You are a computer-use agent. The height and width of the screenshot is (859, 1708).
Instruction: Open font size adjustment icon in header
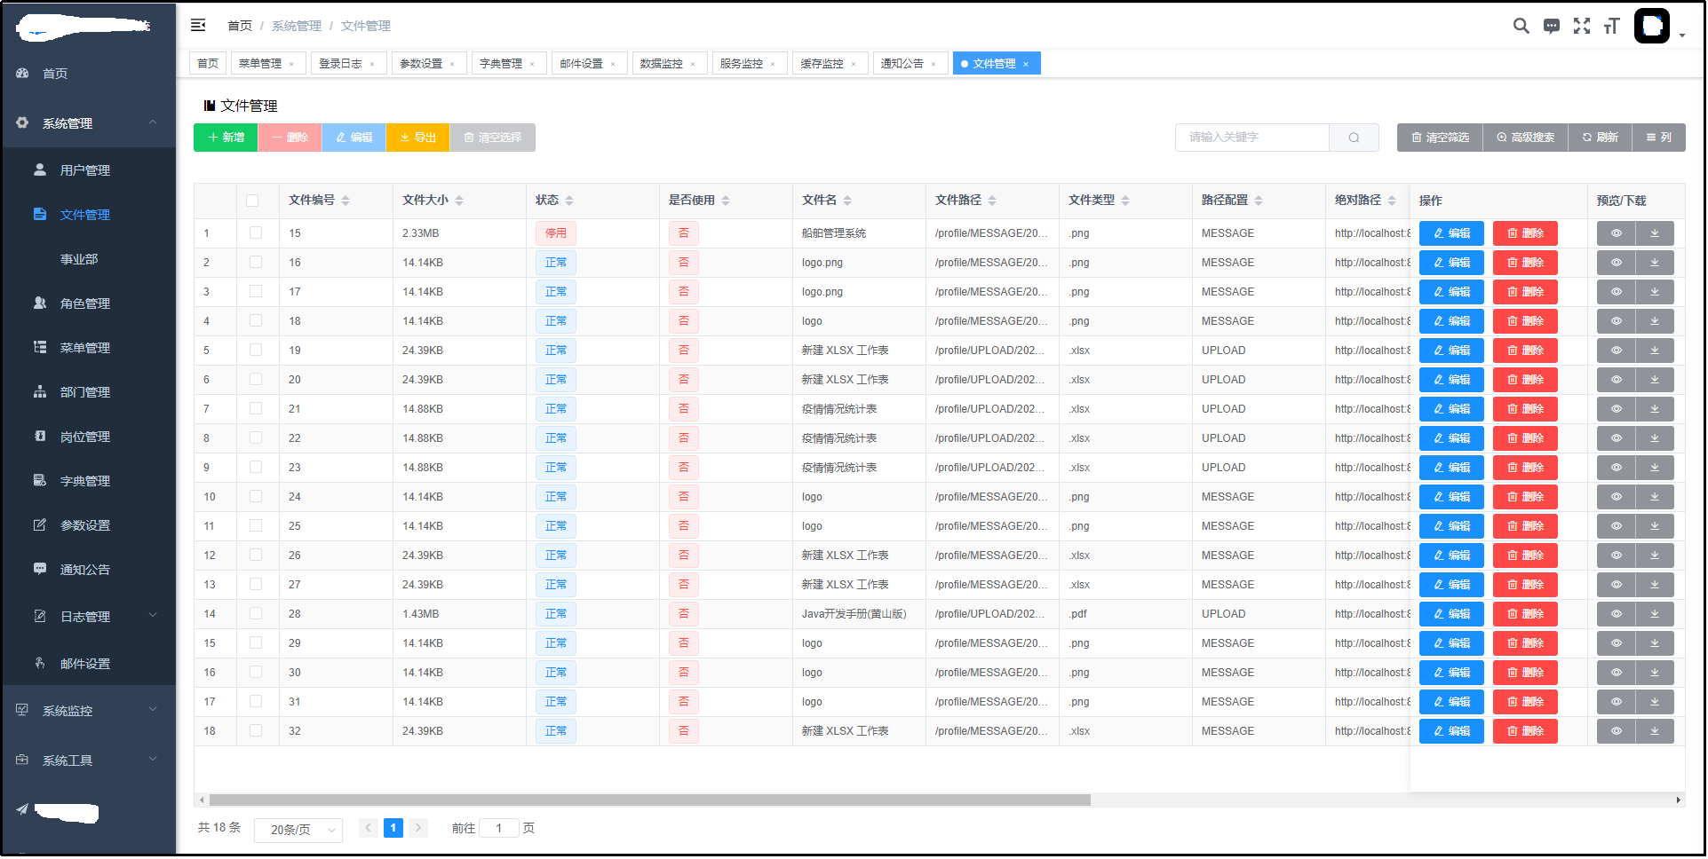[x=1612, y=26]
